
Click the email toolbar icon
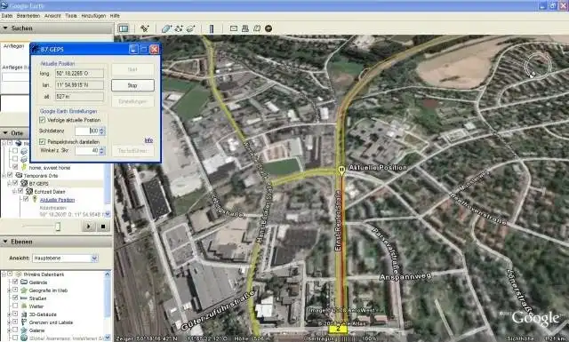[x=234, y=28]
